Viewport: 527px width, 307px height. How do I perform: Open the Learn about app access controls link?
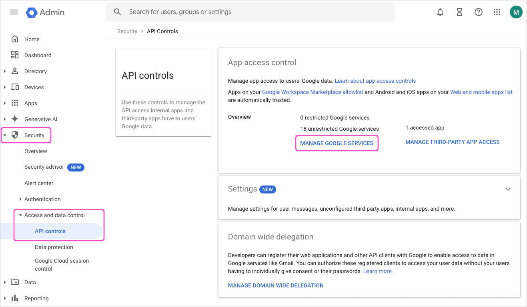tap(375, 81)
